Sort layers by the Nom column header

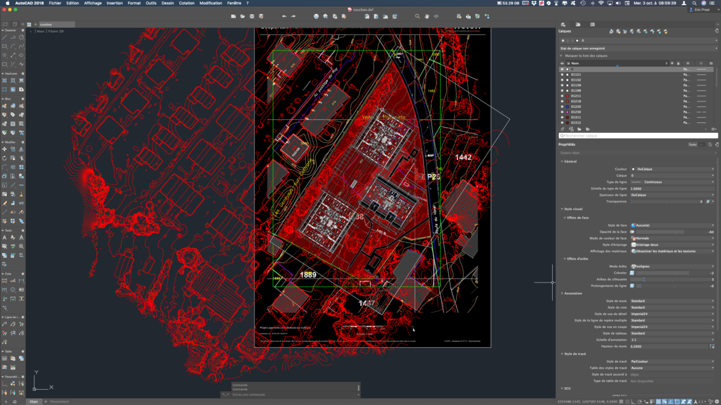point(617,63)
